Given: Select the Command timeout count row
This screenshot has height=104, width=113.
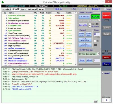Looking at the screenshot, I should click(x=38, y=43).
